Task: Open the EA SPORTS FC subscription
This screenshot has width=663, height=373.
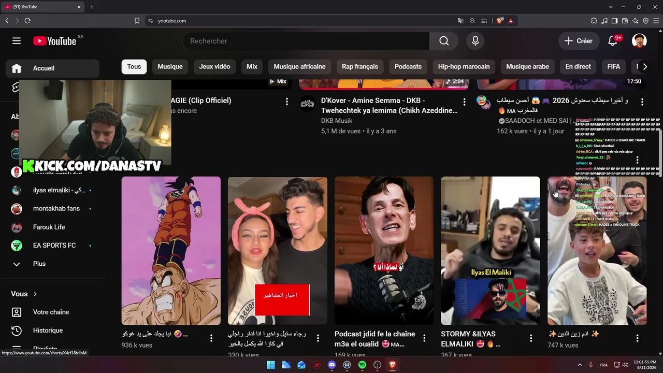Action: (x=52, y=246)
